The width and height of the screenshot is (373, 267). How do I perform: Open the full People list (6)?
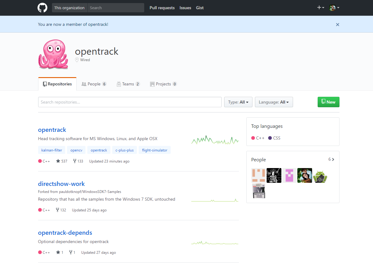pos(331,159)
